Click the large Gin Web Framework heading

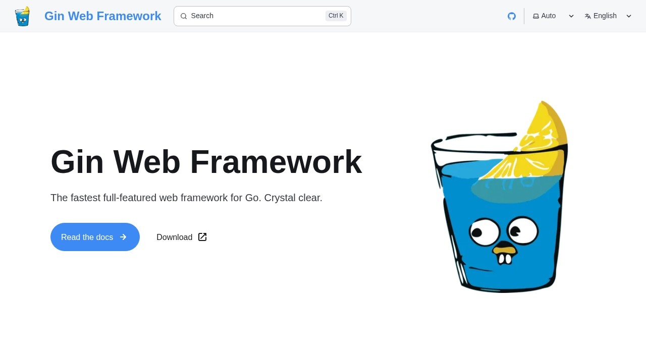coord(206,162)
